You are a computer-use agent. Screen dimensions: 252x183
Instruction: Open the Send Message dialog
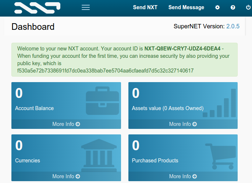coord(186,7)
